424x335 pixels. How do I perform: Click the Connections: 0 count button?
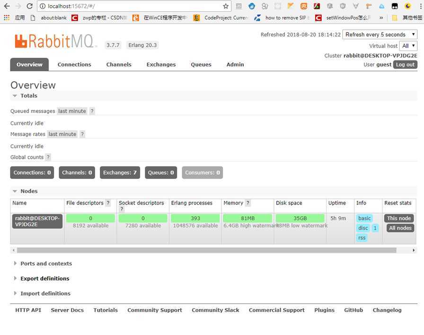tap(32, 172)
